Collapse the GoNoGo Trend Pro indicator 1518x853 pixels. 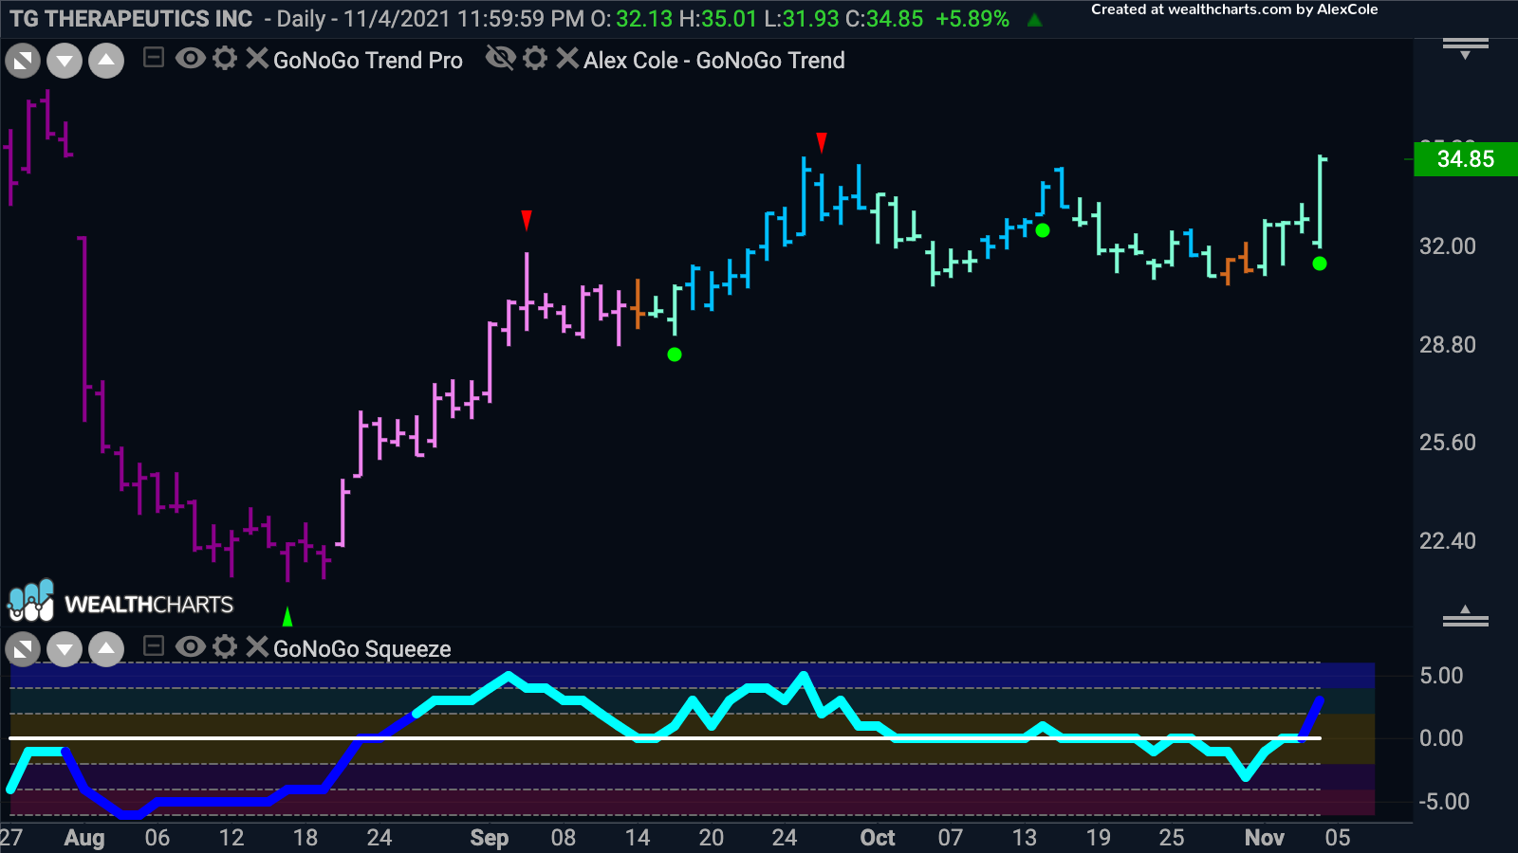click(154, 59)
